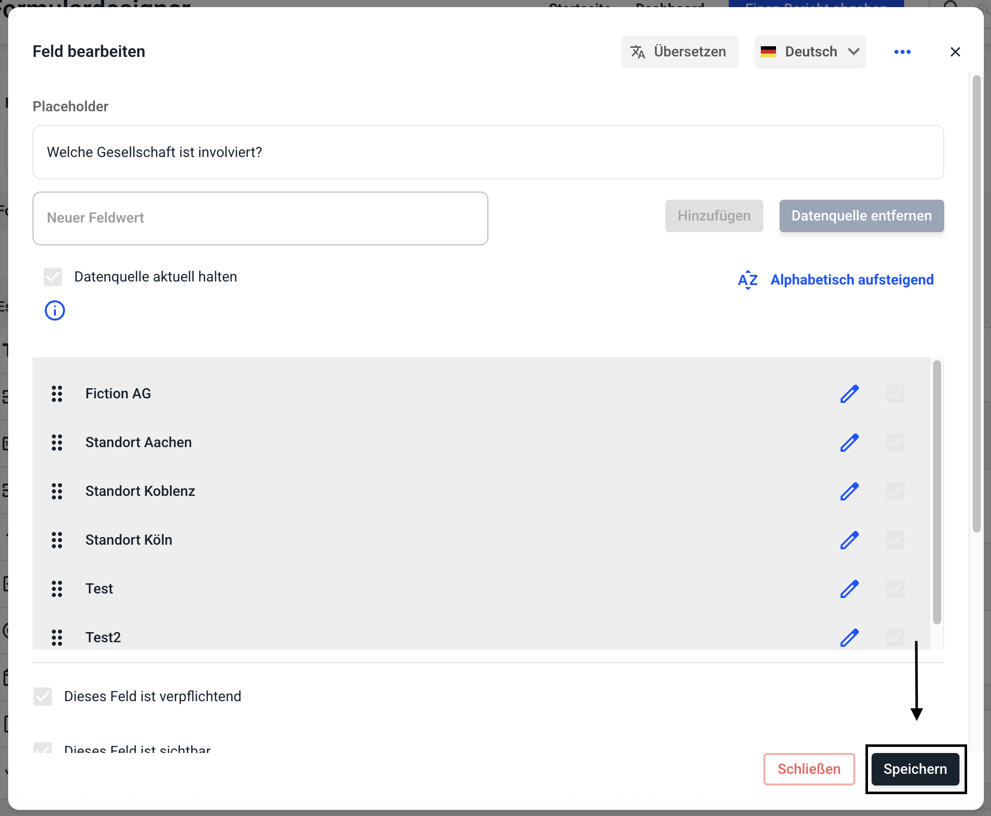
Task: Edit the Standort Köln list value
Action: tap(849, 540)
